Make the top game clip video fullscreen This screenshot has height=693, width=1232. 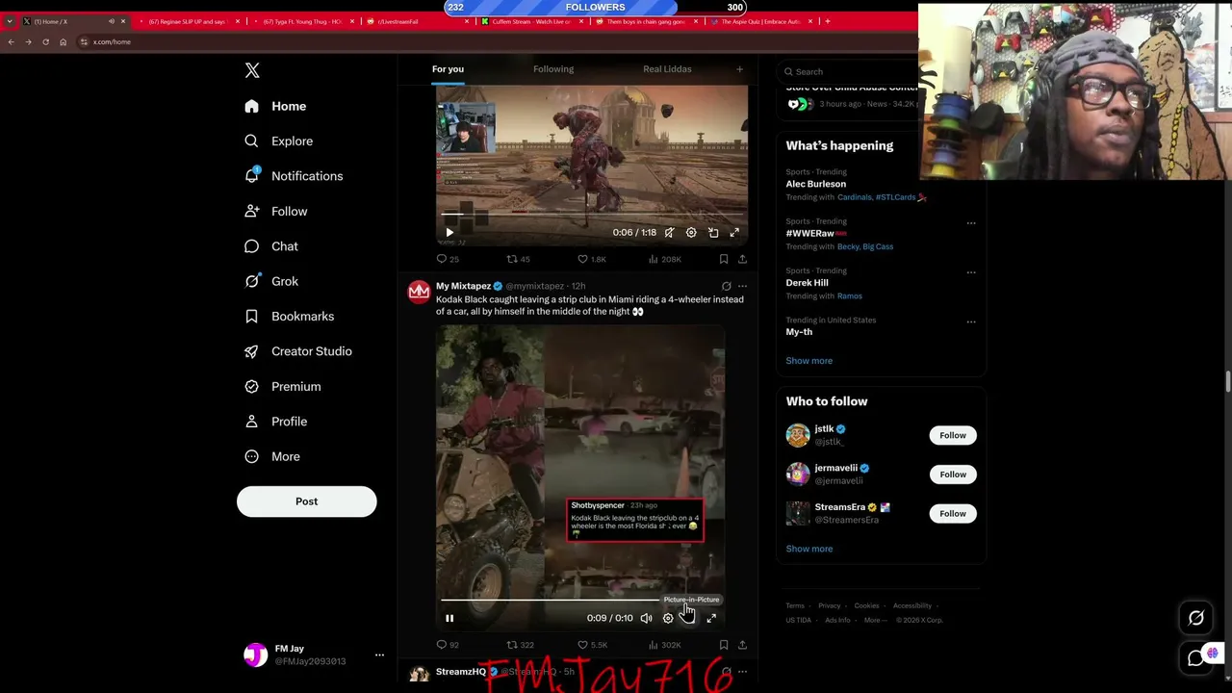[x=734, y=232]
